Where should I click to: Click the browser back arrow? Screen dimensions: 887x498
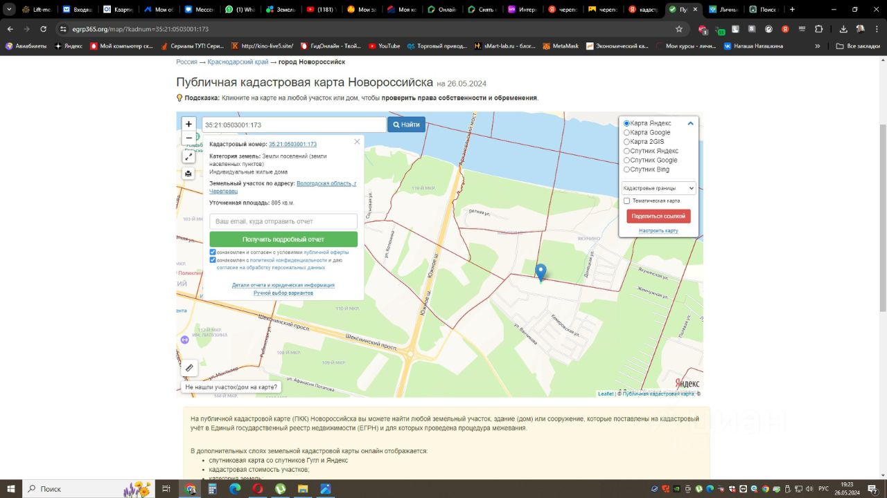10,29
